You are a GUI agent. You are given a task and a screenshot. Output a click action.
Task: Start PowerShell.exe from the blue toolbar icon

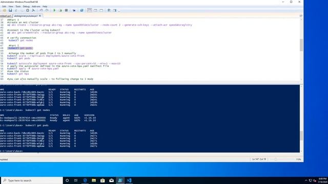pyautogui.click(x=82, y=10)
